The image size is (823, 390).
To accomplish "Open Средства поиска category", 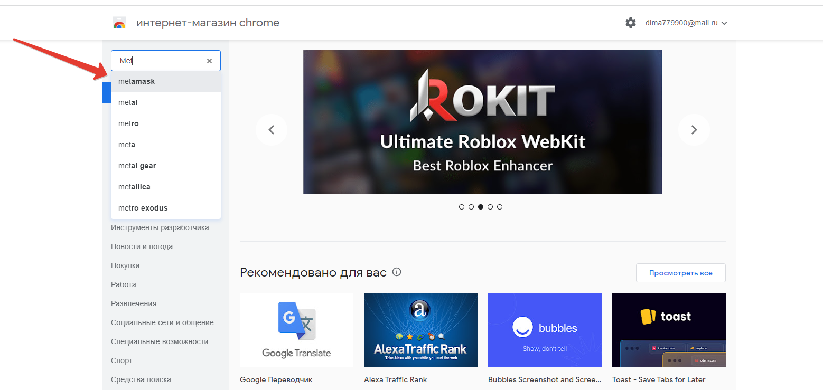I will 141,379.
